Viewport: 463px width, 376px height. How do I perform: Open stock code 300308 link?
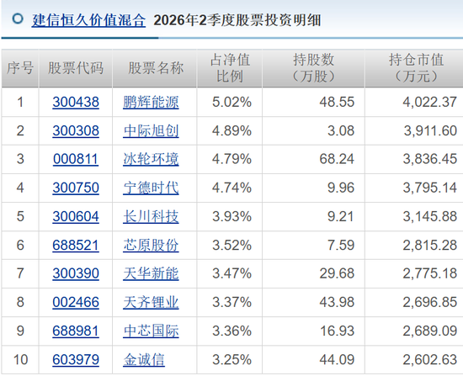[x=76, y=130]
